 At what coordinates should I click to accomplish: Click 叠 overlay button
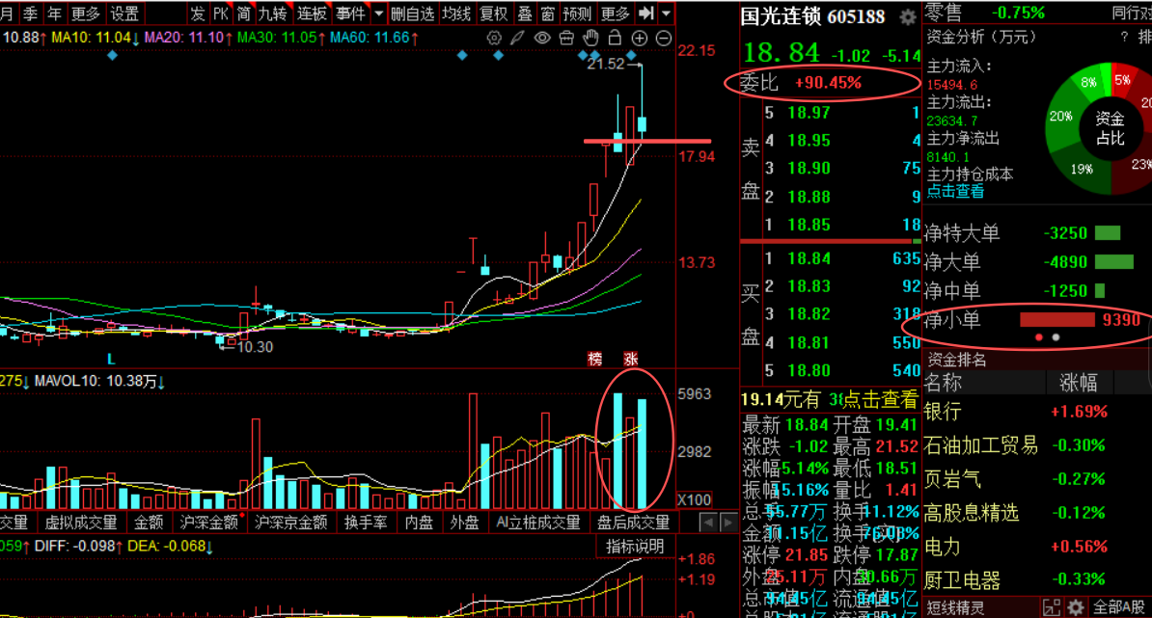[x=525, y=13]
